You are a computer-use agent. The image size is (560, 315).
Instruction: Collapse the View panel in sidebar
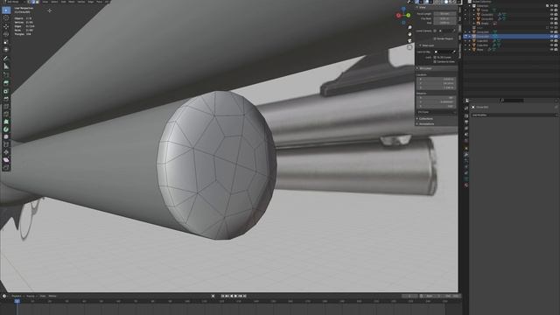coord(417,7)
